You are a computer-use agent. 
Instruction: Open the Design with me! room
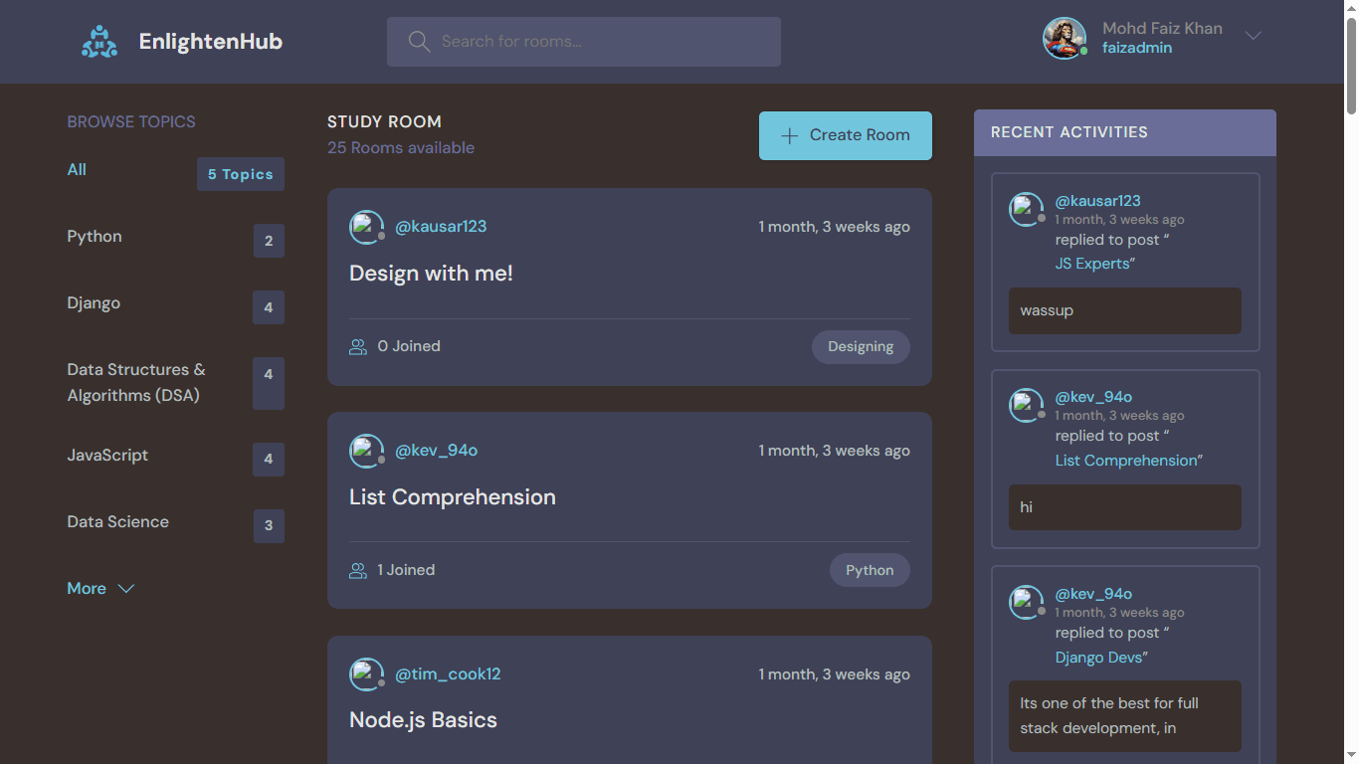(431, 274)
